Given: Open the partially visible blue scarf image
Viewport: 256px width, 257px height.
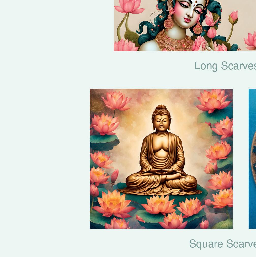Looking at the screenshot, I should coord(252,159).
